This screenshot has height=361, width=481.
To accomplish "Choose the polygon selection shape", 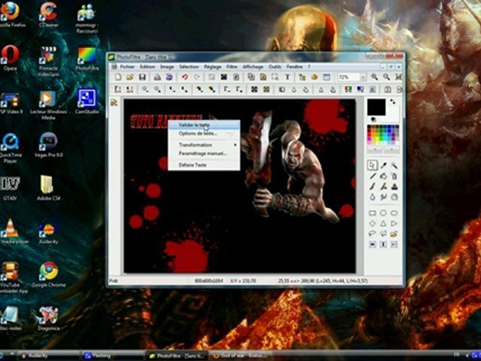I will tap(383, 234).
